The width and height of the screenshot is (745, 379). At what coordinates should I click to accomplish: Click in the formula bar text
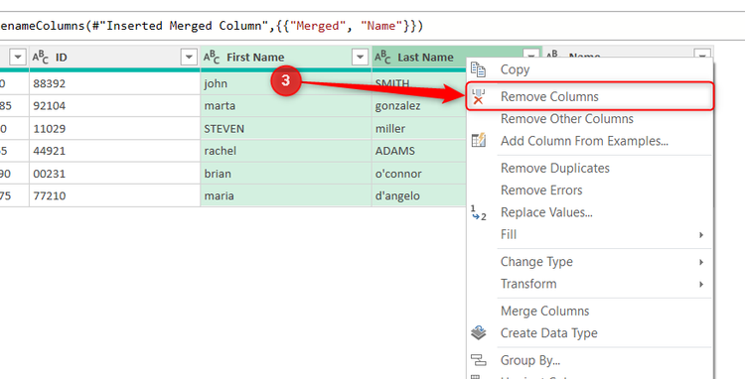point(211,26)
